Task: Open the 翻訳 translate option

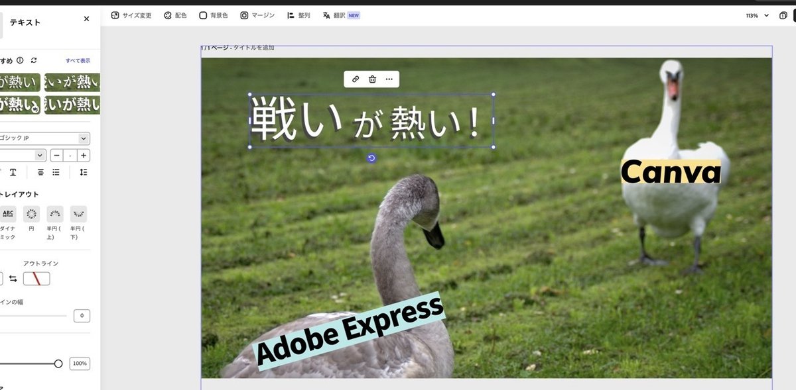Action: 341,15
